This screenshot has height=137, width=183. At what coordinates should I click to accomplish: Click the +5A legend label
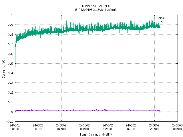162,22
